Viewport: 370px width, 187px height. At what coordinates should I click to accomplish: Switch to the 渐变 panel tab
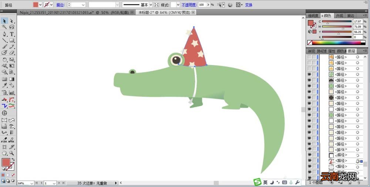(311, 51)
